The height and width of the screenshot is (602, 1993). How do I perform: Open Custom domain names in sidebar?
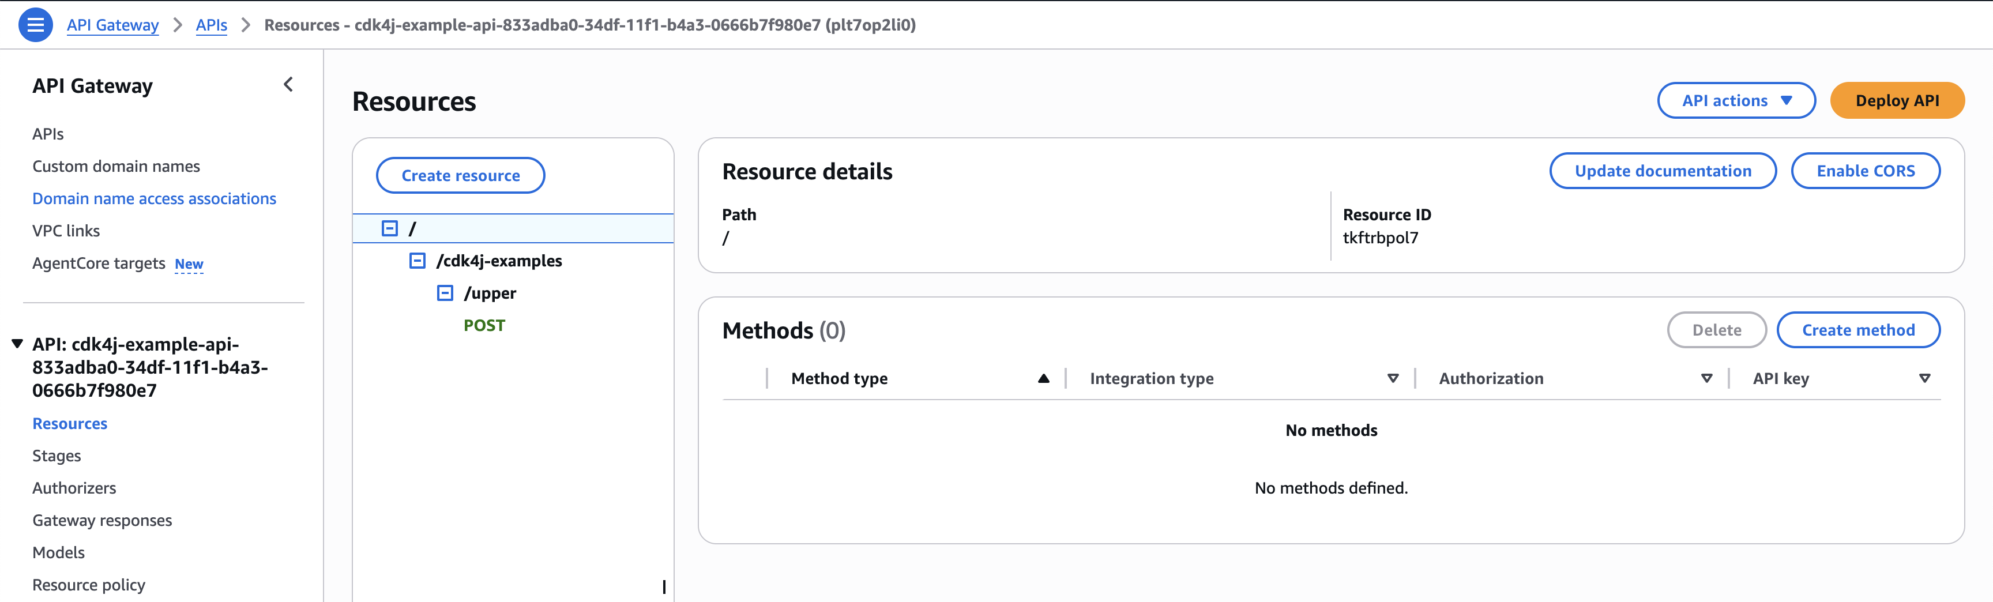[x=116, y=167]
